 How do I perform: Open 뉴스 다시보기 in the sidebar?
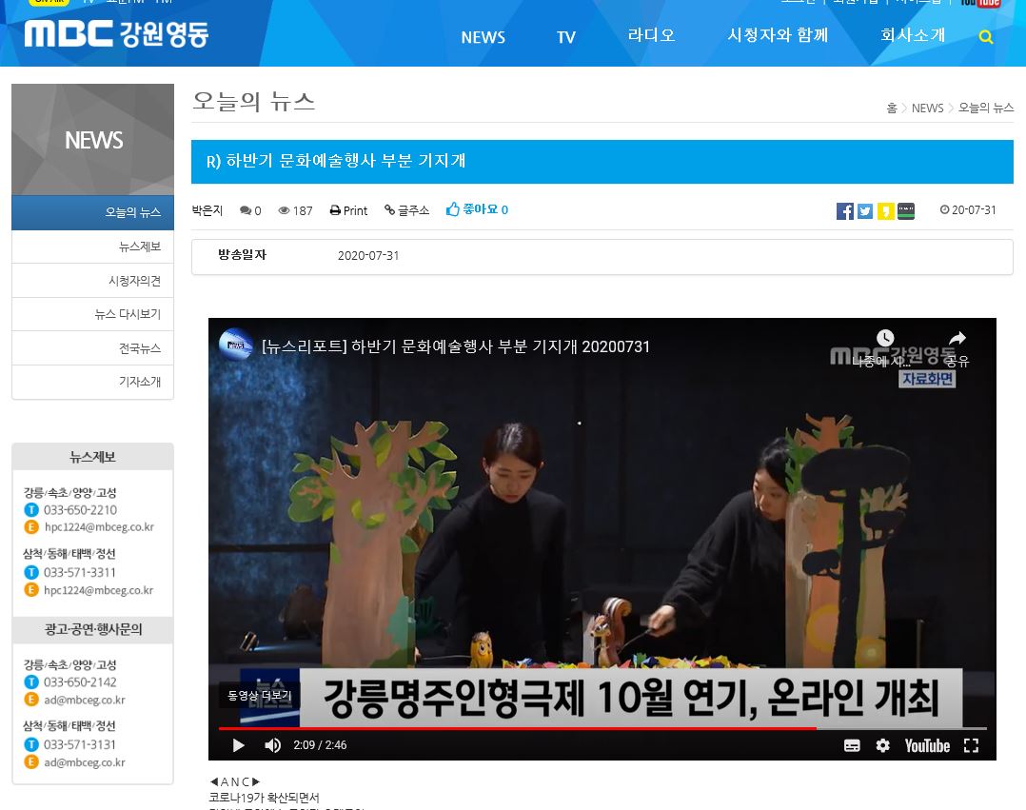[93, 314]
